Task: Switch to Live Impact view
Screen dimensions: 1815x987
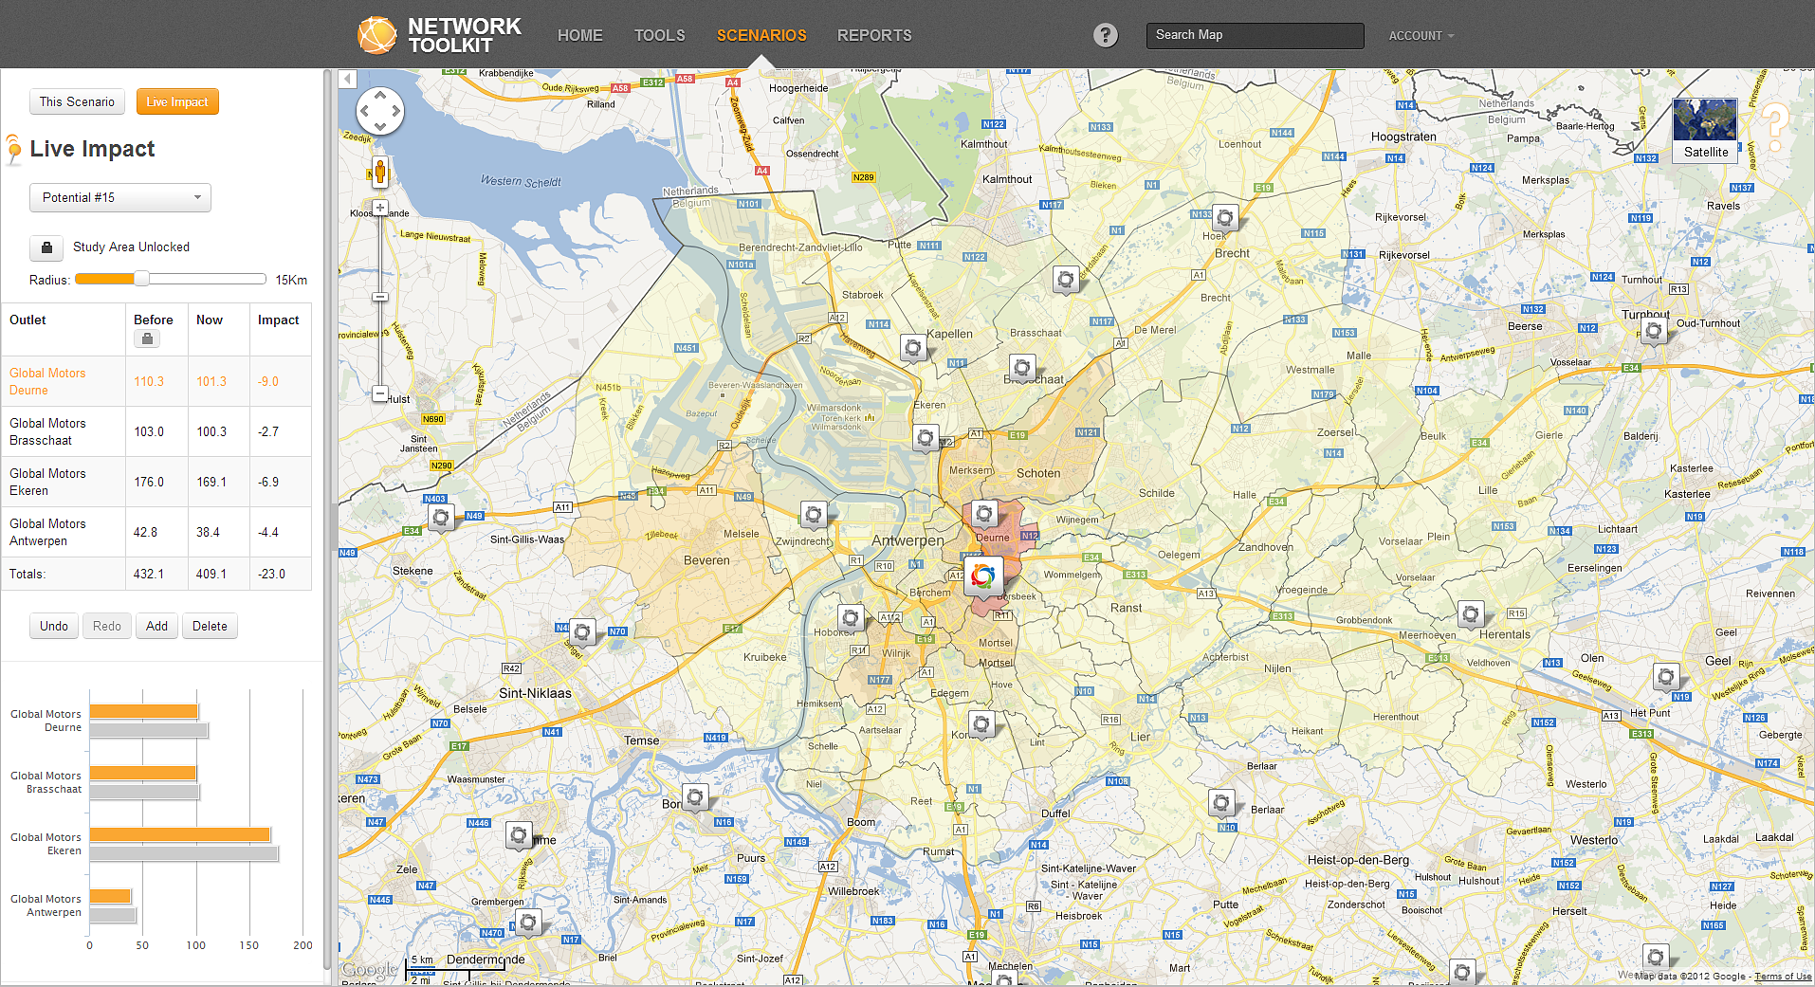Action: pos(177,101)
